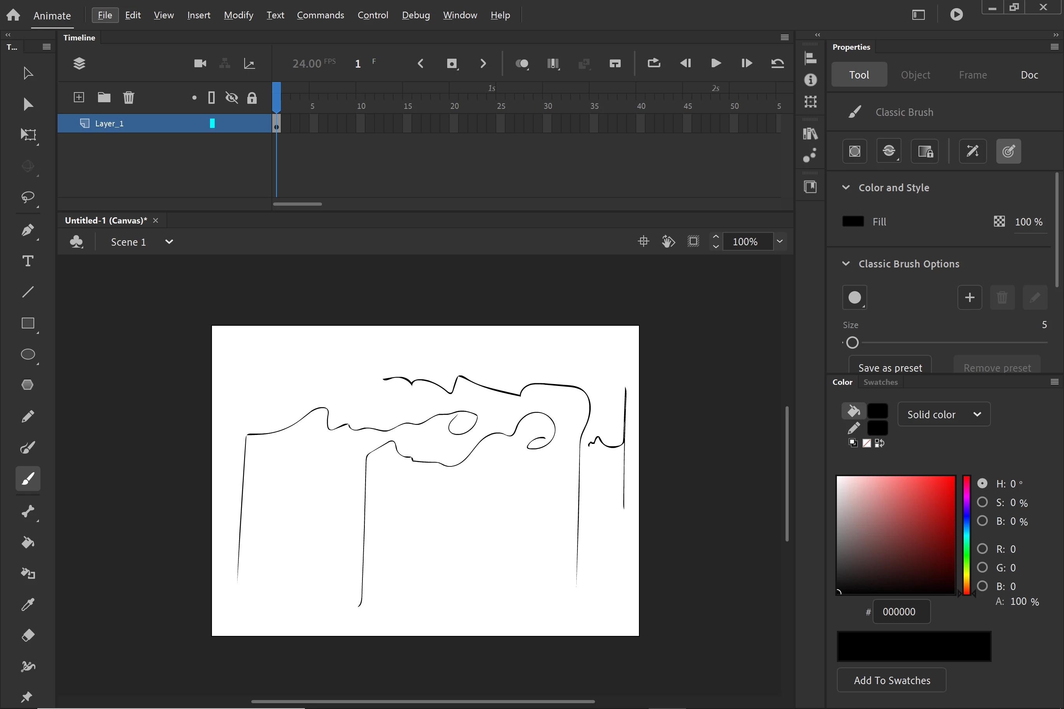The width and height of the screenshot is (1064, 709).
Task: Click the Add Camera icon in Timeline
Action: point(200,63)
